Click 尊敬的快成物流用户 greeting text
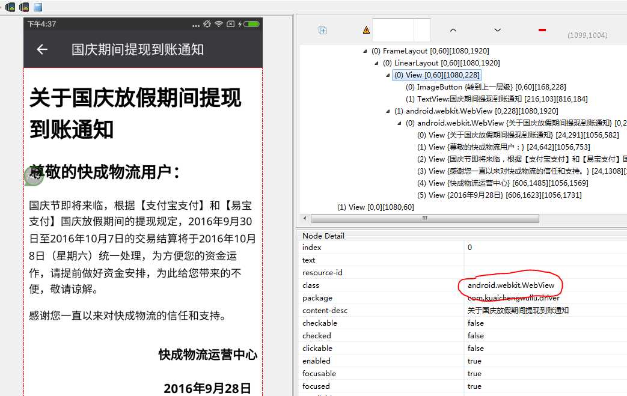 pyautogui.click(x=105, y=172)
